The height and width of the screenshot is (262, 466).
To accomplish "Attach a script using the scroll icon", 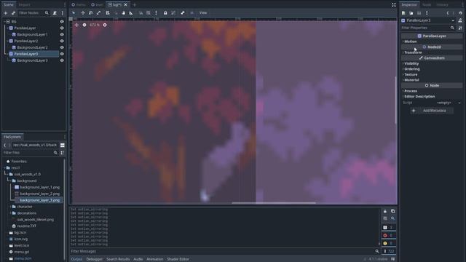I will pos(55,13).
